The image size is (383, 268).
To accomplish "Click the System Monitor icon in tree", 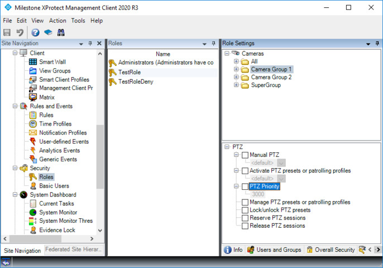I will (x=33, y=213).
